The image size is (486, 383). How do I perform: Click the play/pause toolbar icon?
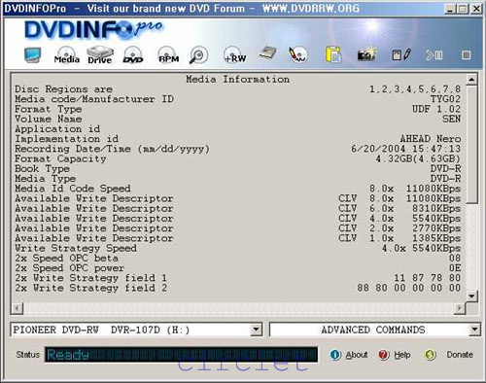tap(434, 55)
